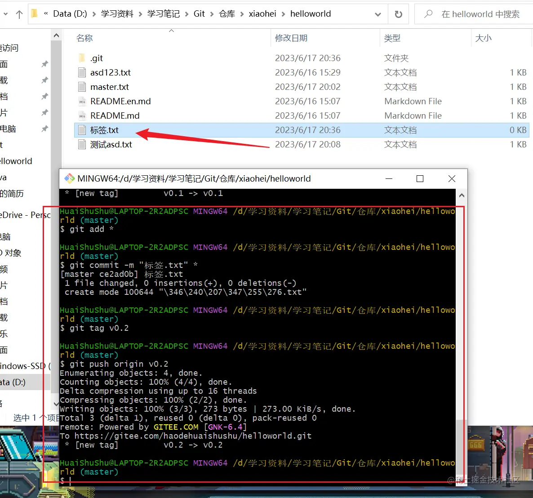Click the 0 KB size cell
This screenshot has height=498, width=533.
(x=518, y=130)
